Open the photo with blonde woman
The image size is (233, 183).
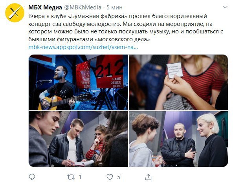(x=178, y=139)
